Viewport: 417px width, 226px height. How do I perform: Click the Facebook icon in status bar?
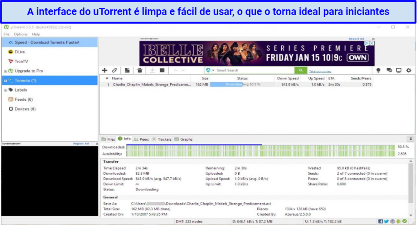pyautogui.click(x=381, y=222)
